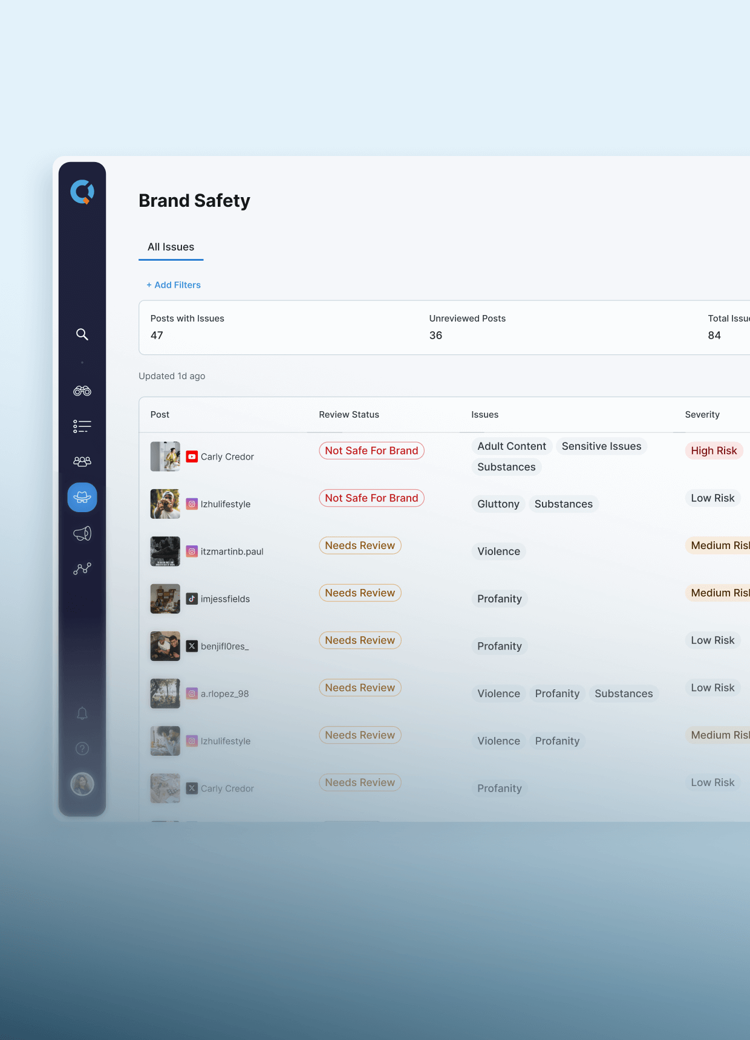Viewport: 750px width, 1040px height.
Task: Open the analytics graph icon in sidebar
Action: pyautogui.click(x=82, y=568)
